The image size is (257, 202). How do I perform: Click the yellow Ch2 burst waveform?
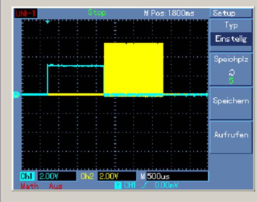point(134,69)
